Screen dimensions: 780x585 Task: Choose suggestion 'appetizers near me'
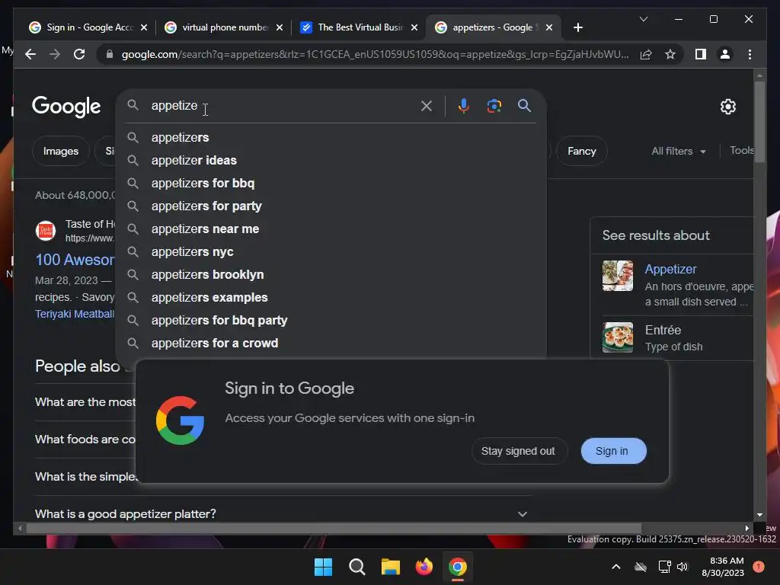pos(331,229)
